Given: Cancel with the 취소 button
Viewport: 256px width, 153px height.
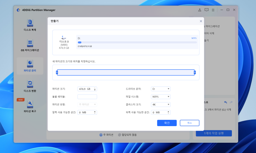Looking at the screenshot, I should click(190, 123).
